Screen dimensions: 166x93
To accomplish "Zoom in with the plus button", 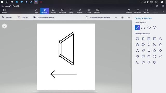I will click(x=122, y=17).
